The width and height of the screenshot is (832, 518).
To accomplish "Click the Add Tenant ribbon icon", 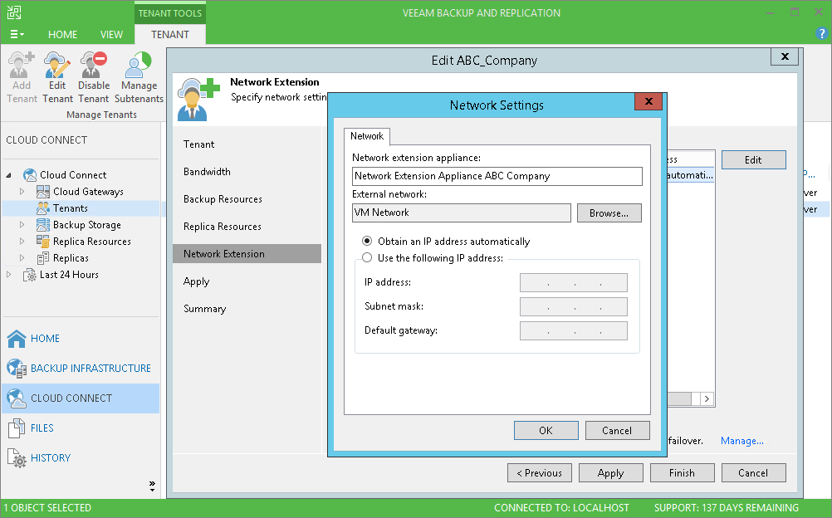I will click(22, 65).
